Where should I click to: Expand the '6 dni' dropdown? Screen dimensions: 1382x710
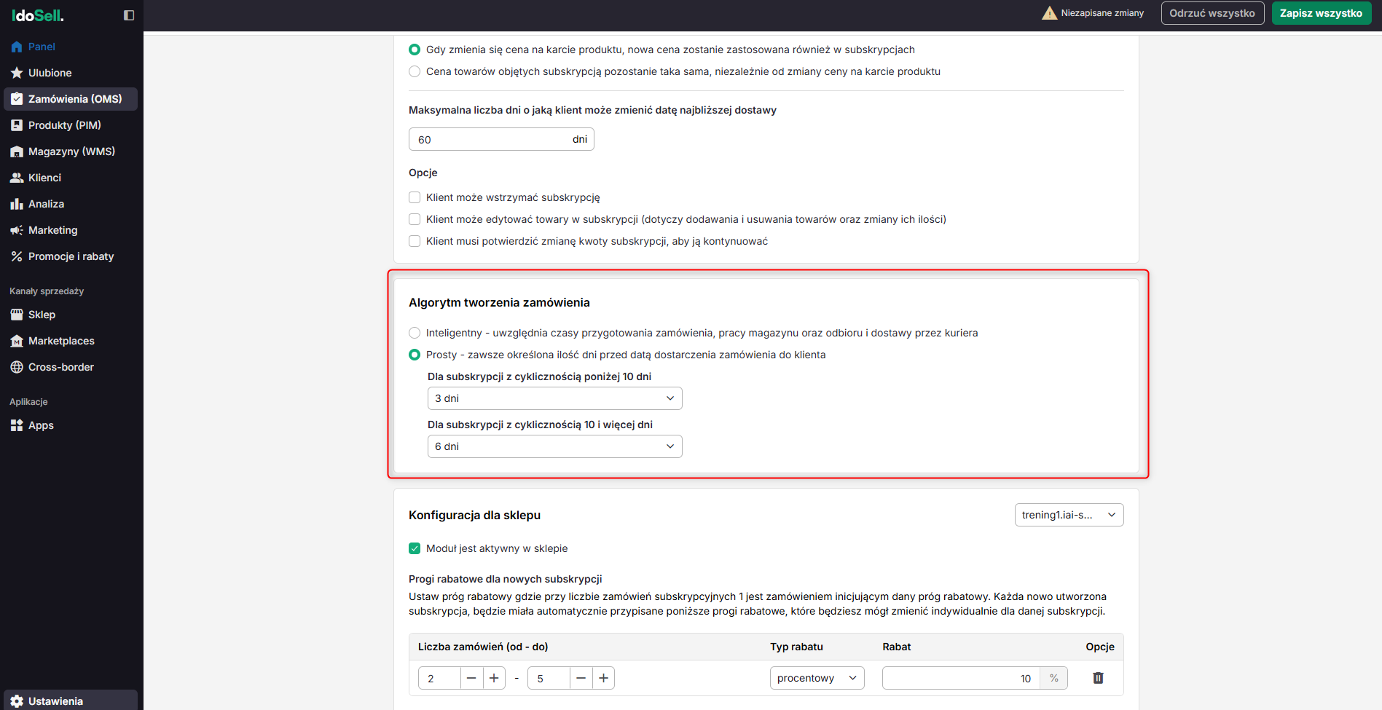554,446
